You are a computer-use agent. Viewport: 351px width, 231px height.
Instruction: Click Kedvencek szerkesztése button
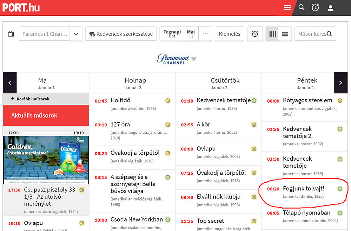121,34
